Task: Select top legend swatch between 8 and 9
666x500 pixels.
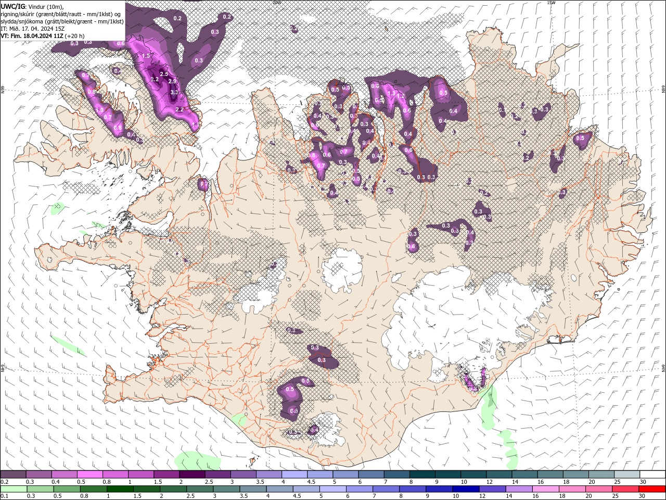Action: click(x=422, y=474)
